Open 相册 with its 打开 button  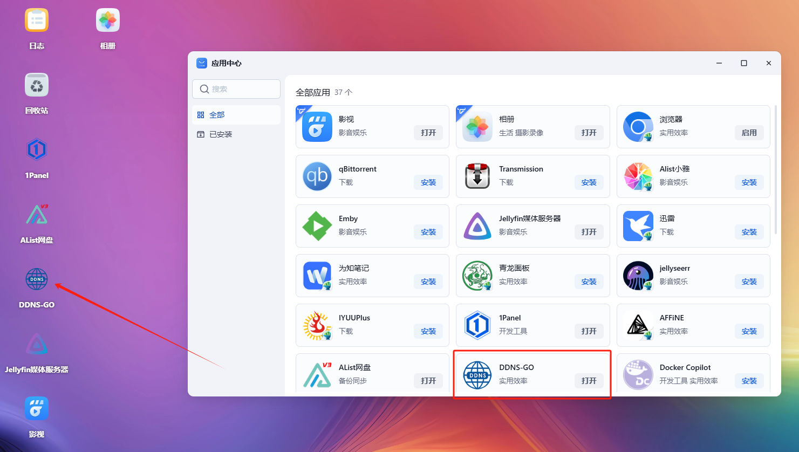pos(589,133)
